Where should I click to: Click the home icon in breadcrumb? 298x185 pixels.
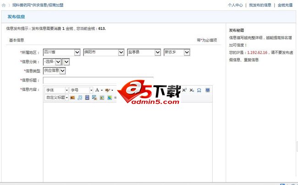pyautogui.click(x=4, y=6)
